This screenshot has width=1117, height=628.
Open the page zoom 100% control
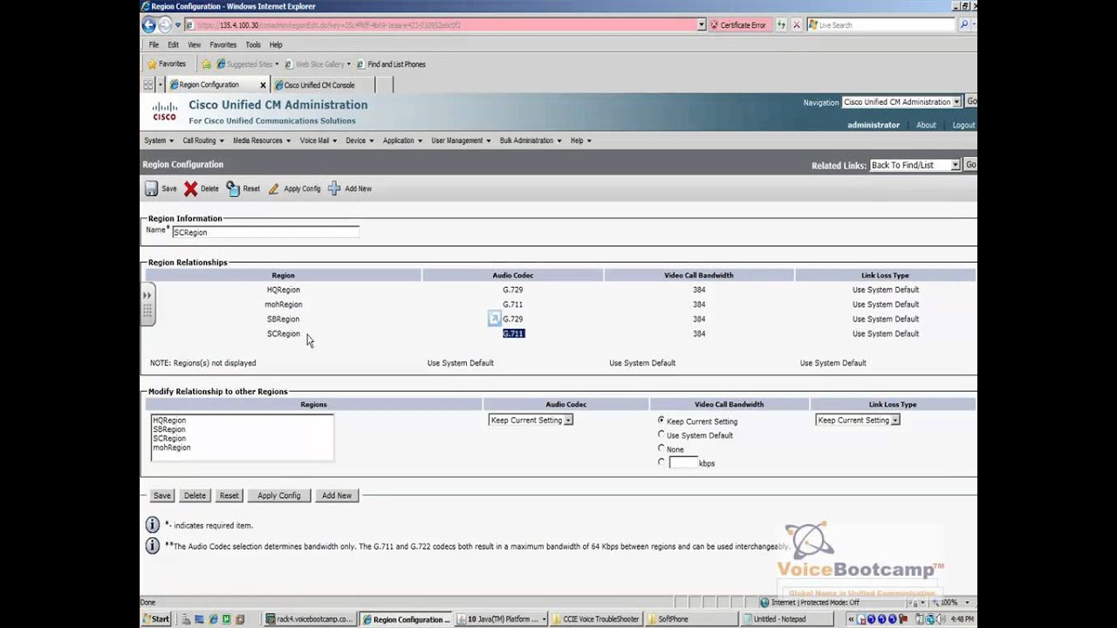point(951,602)
